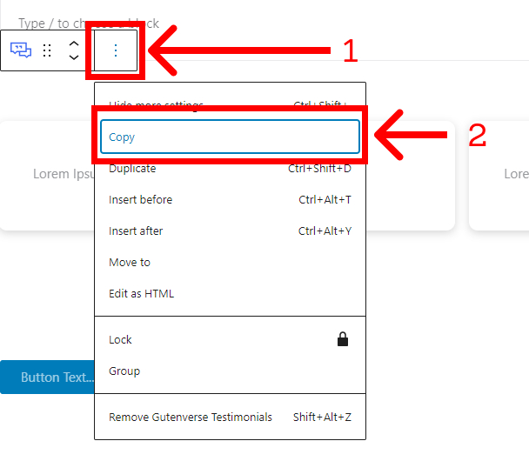This screenshot has height=461, width=529.
Task: Click the Gutenverse Testimonials block type icon
Action: click(x=21, y=50)
